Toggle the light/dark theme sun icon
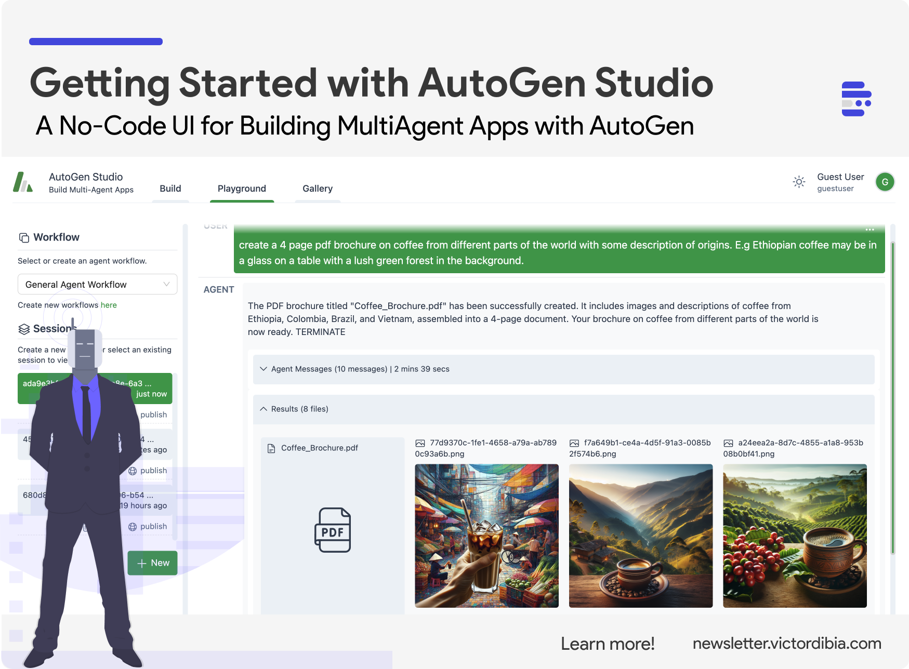This screenshot has height=669, width=909. [x=799, y=182]
